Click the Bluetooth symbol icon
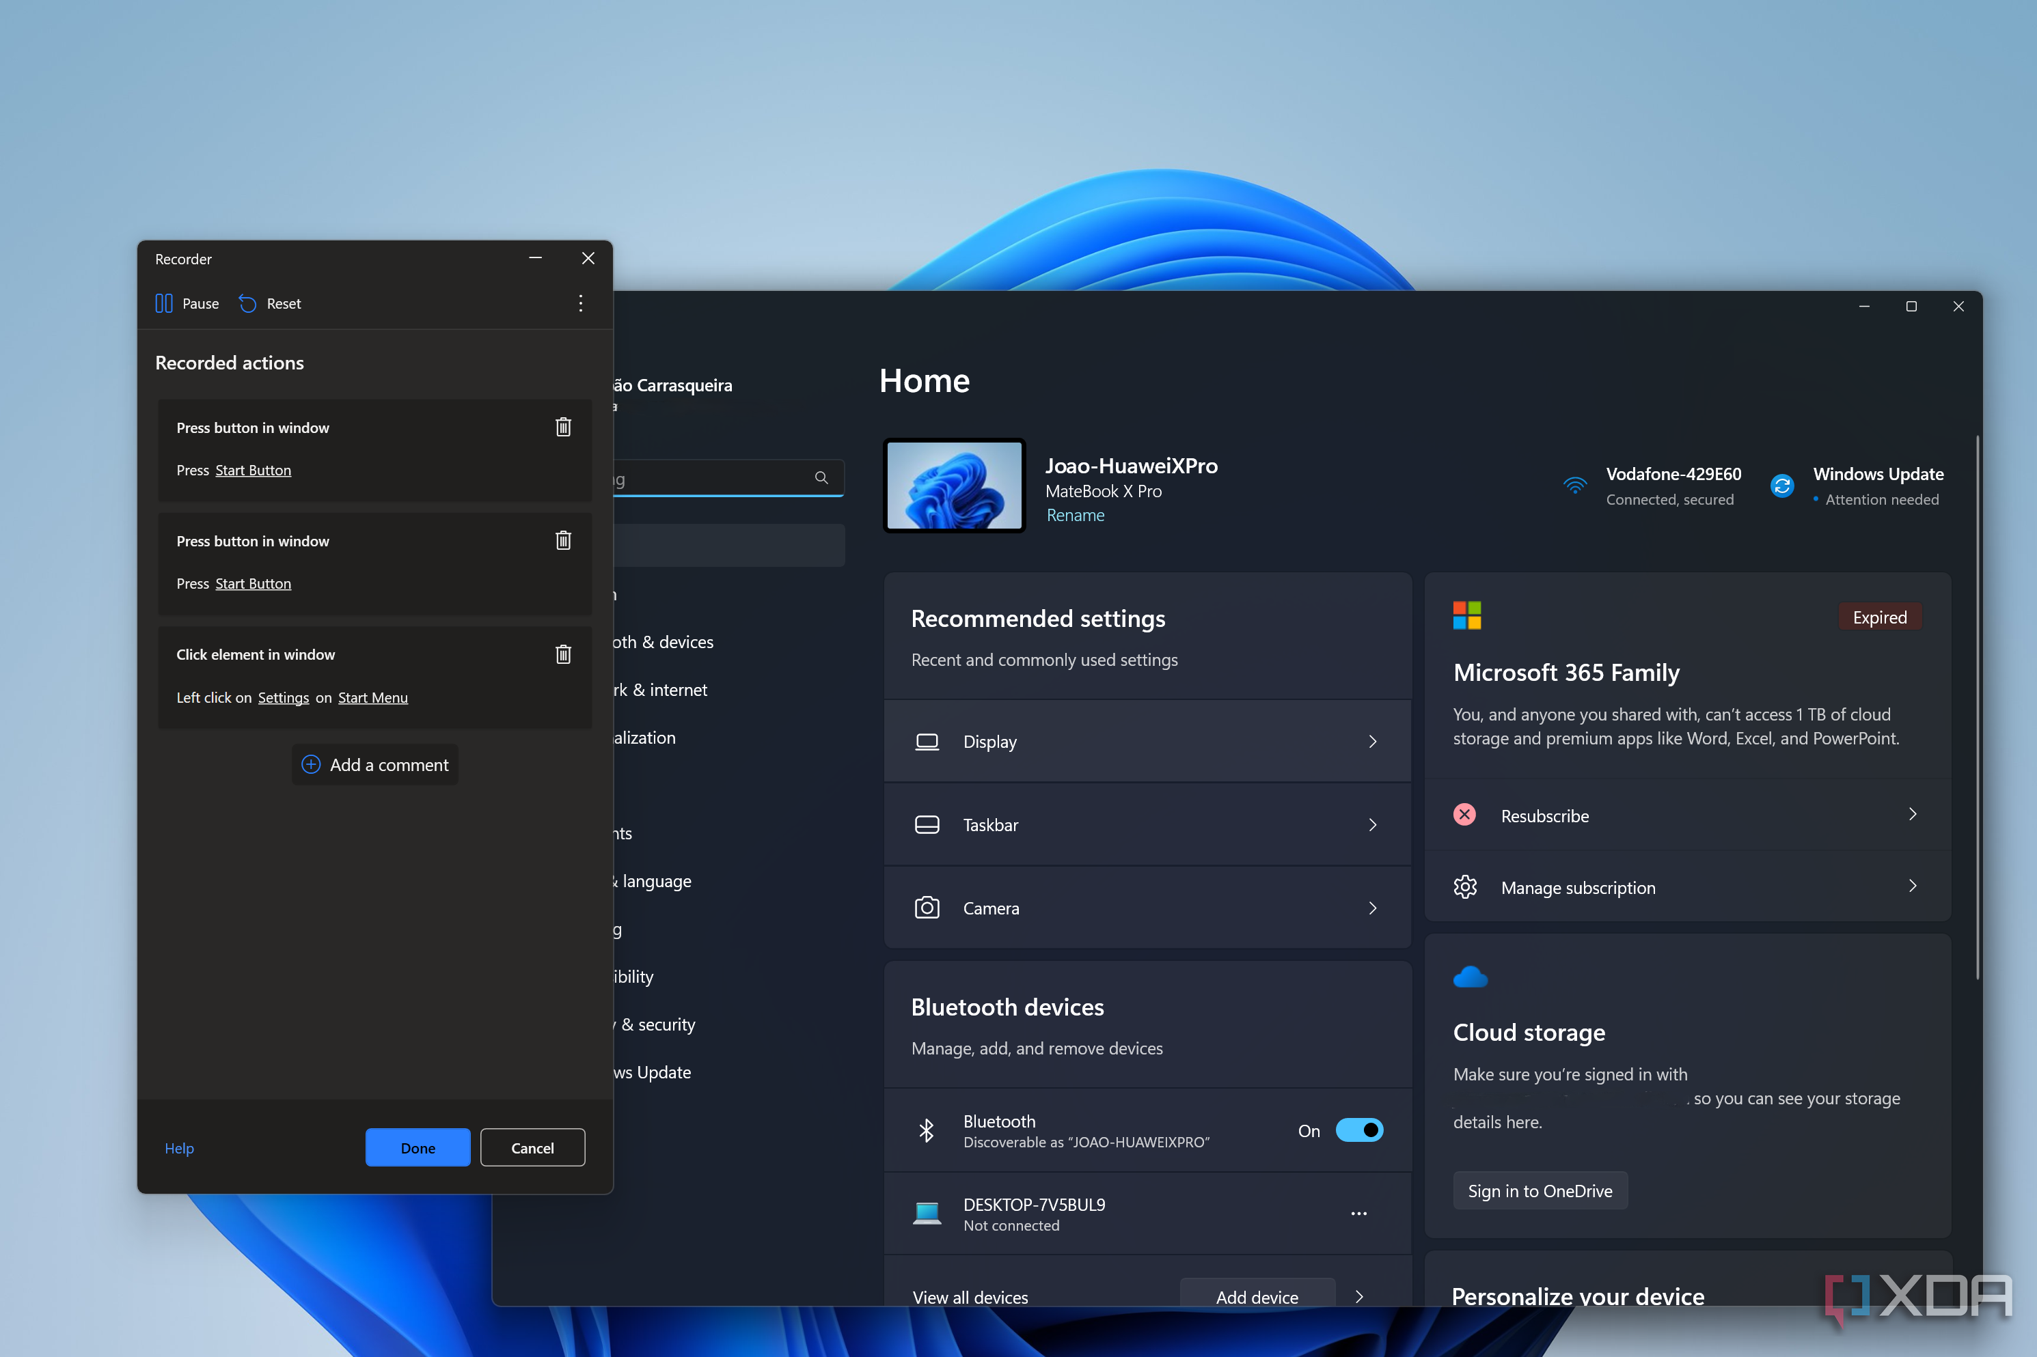Image resolution: width=2037 pixels, height=1357 pixels. [x=927, y=1130]
